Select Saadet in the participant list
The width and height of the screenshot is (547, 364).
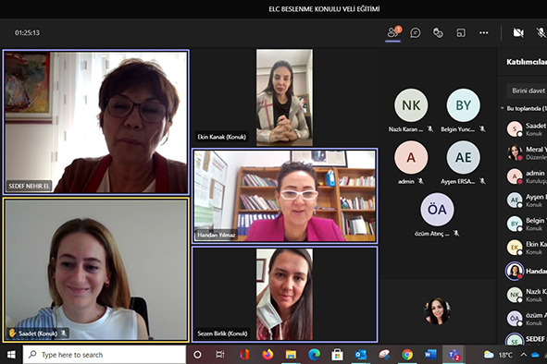tap(527, 129)
